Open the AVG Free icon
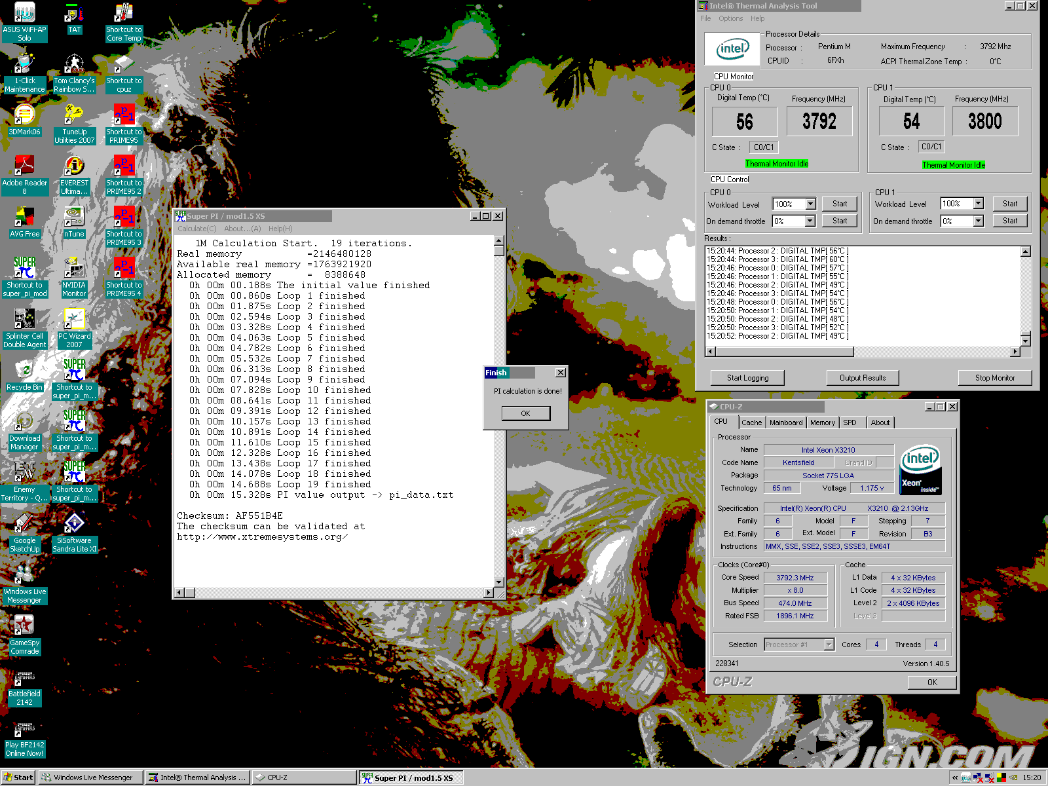1048x786 pixels. pos(24,223)
